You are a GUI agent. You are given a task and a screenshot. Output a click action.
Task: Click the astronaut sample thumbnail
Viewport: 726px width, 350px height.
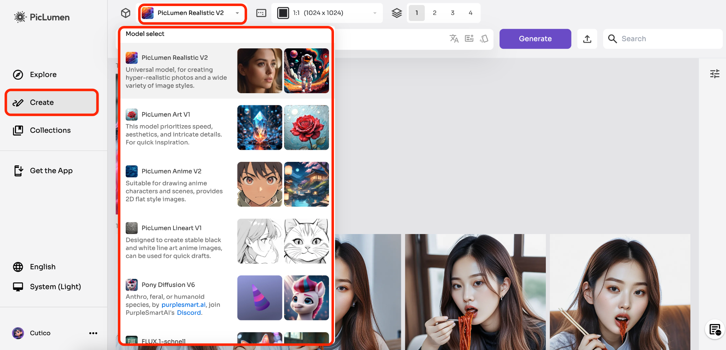(x=307, y=71)
